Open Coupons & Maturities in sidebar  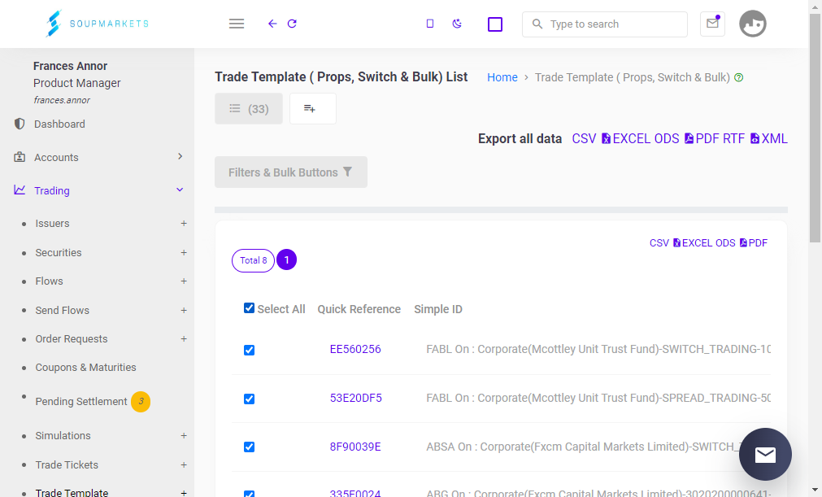85,368
